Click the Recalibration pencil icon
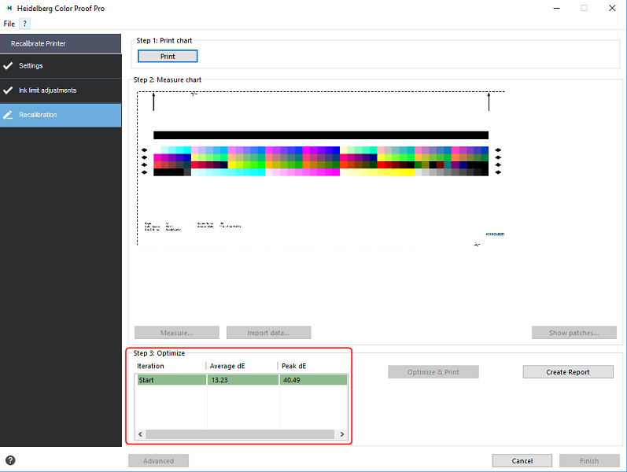The height and width of the screenshot is (472, 627). [8, 115]
